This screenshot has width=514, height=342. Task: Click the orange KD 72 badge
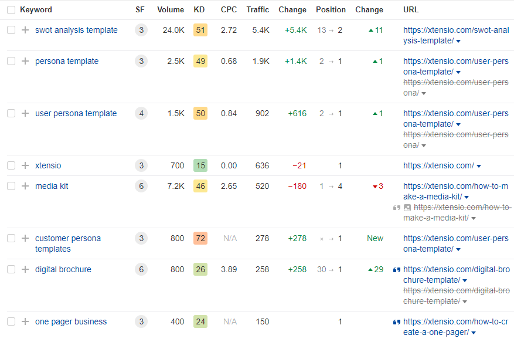pyautogui.click(x=200, y=239)
